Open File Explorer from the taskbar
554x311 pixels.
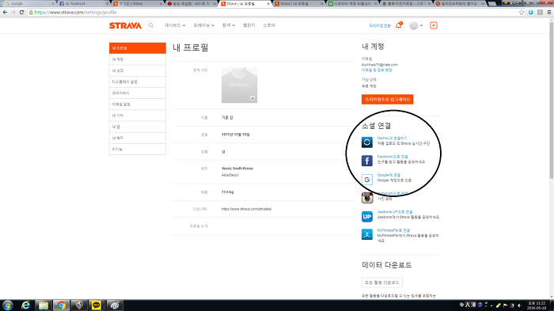[x=44, y=305]
